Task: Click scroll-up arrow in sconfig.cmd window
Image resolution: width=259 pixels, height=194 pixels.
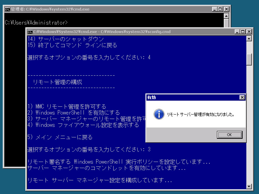Action: [249, 39]
